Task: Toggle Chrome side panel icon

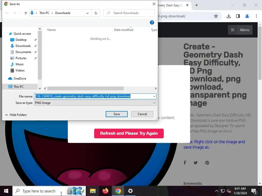Action: click(x=238, y=16)
